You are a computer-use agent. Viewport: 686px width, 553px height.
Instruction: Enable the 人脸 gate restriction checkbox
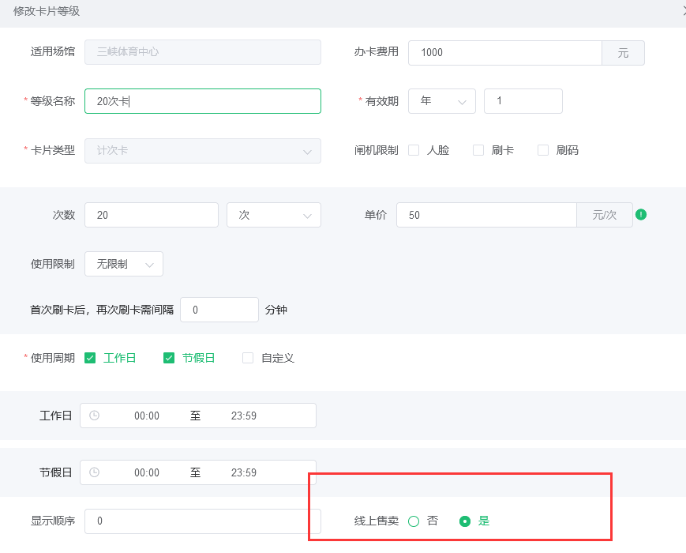coord(414,150)
